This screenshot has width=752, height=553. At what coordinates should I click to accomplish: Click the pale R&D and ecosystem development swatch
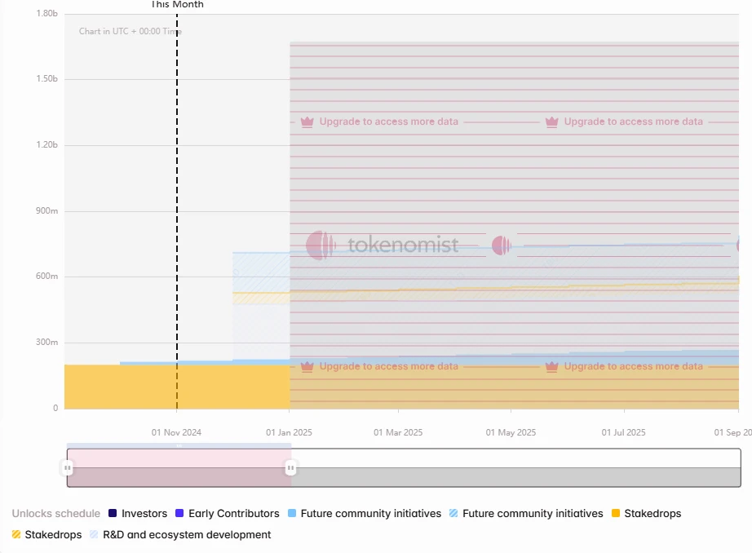pyautogui.click(x=95, y=535)
